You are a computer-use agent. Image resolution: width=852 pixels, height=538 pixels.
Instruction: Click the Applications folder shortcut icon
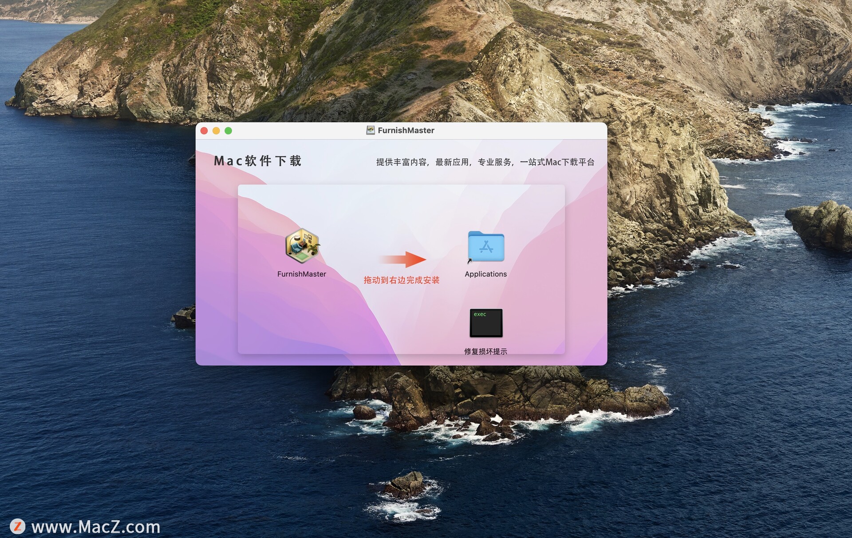pos(486,247)
